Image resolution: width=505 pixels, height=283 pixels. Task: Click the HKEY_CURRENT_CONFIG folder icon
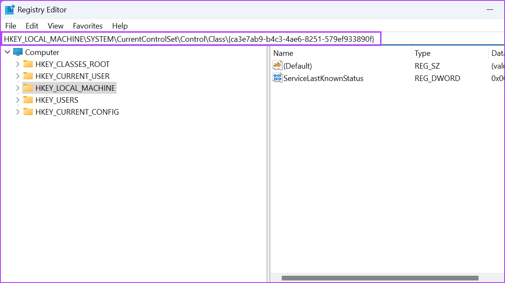[x=28, y=112]
